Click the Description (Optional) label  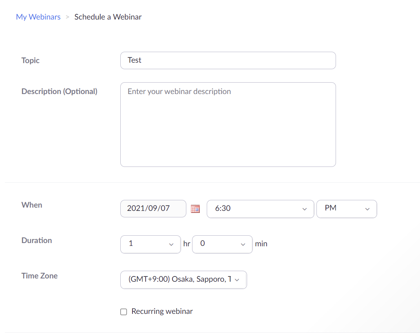point(60,92)
